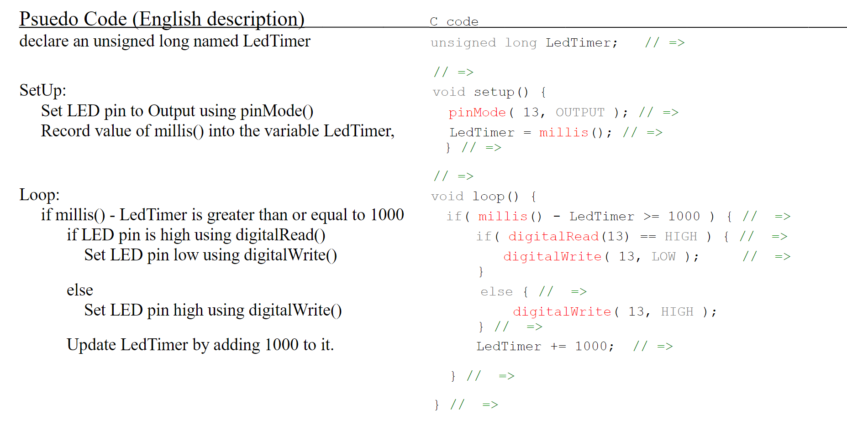Click the "Update LedTimer by adding 1000" line
Image resolution: width=847 pixels, height=425 pixels.
200,345
